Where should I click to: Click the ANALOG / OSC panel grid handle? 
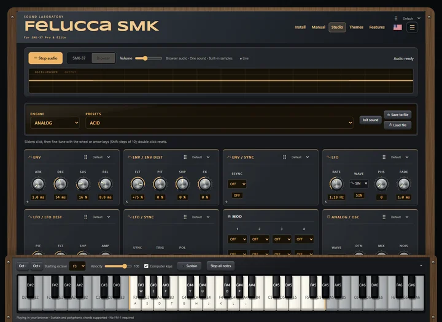[x=384, y=217]
